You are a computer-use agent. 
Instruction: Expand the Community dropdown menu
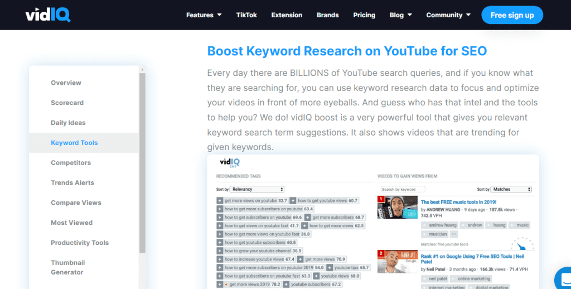click(448, 15)
